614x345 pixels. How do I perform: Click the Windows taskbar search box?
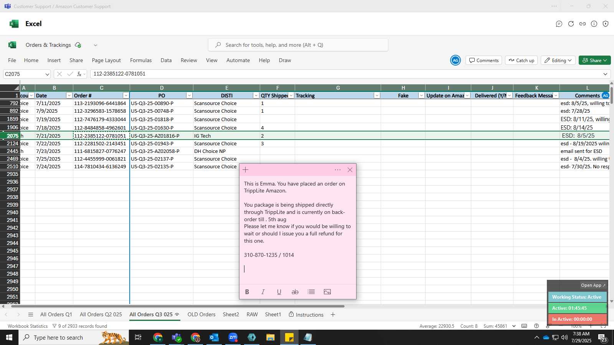(x=74, y=337)
